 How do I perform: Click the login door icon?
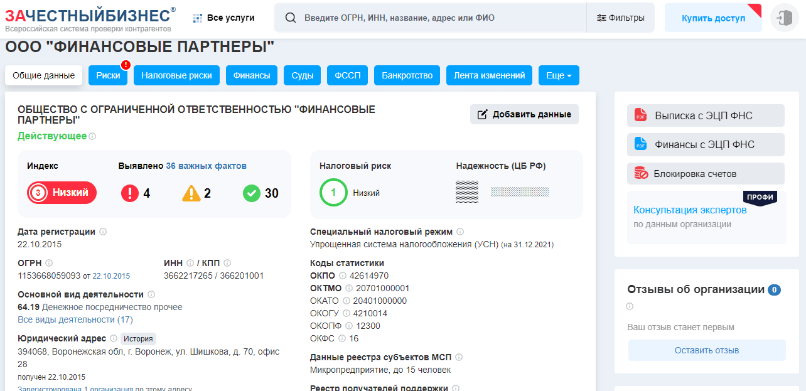click(784, 18)
